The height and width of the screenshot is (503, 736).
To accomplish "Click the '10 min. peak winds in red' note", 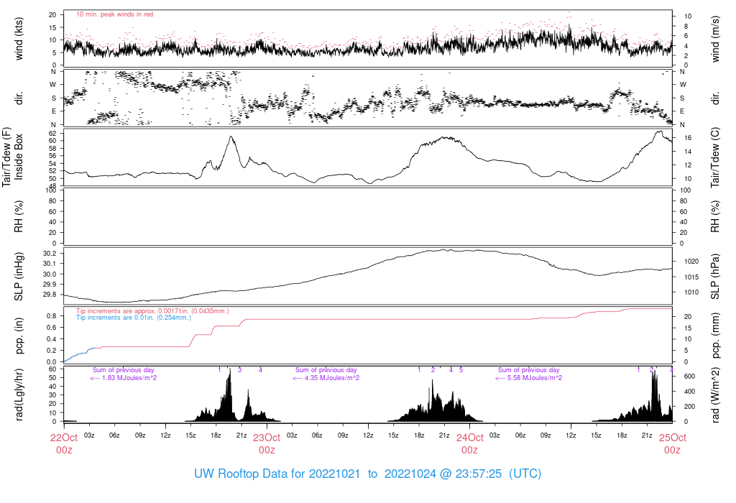I will 114,14.
